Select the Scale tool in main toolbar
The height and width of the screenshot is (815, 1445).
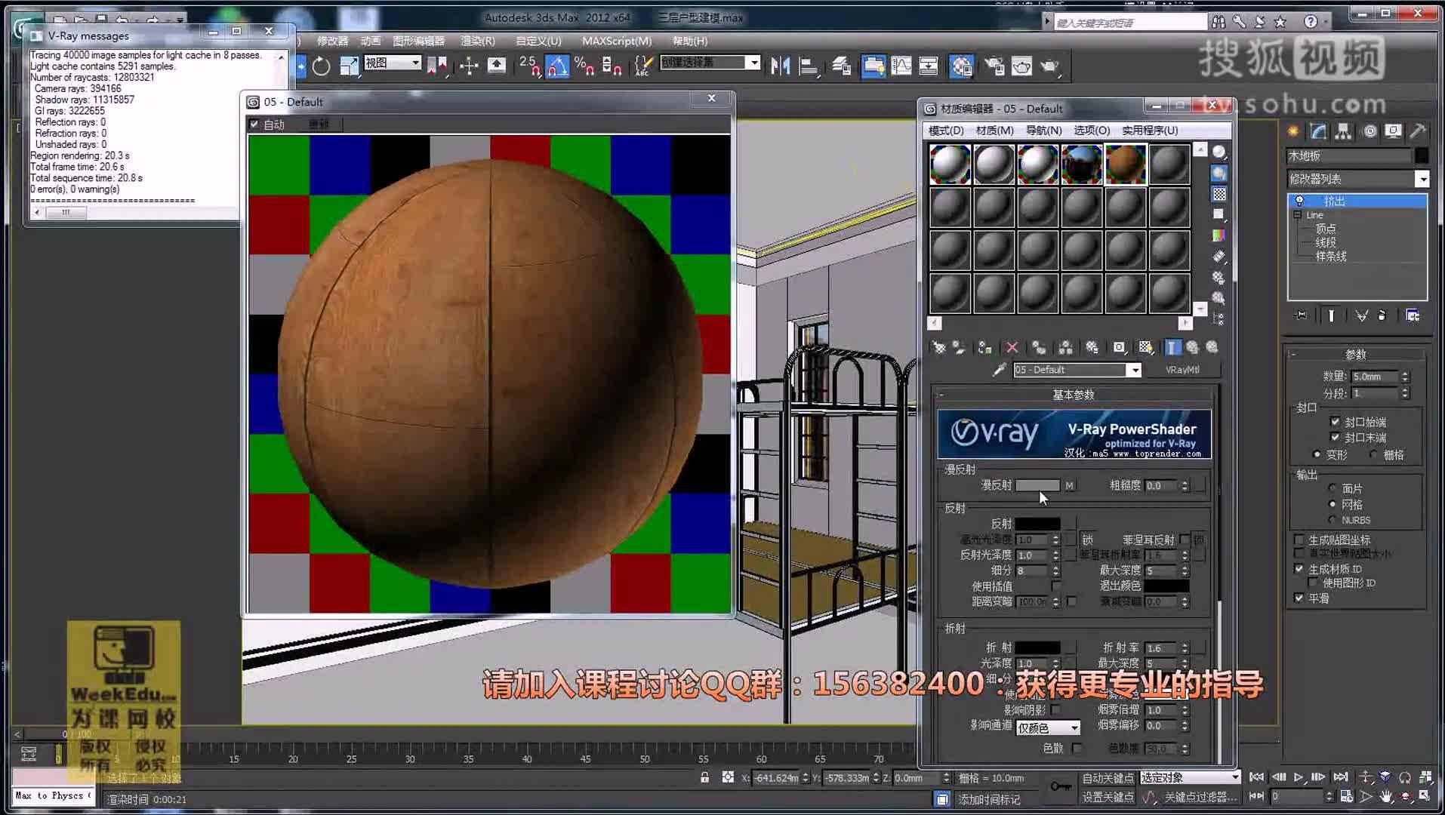coord(349,66)
